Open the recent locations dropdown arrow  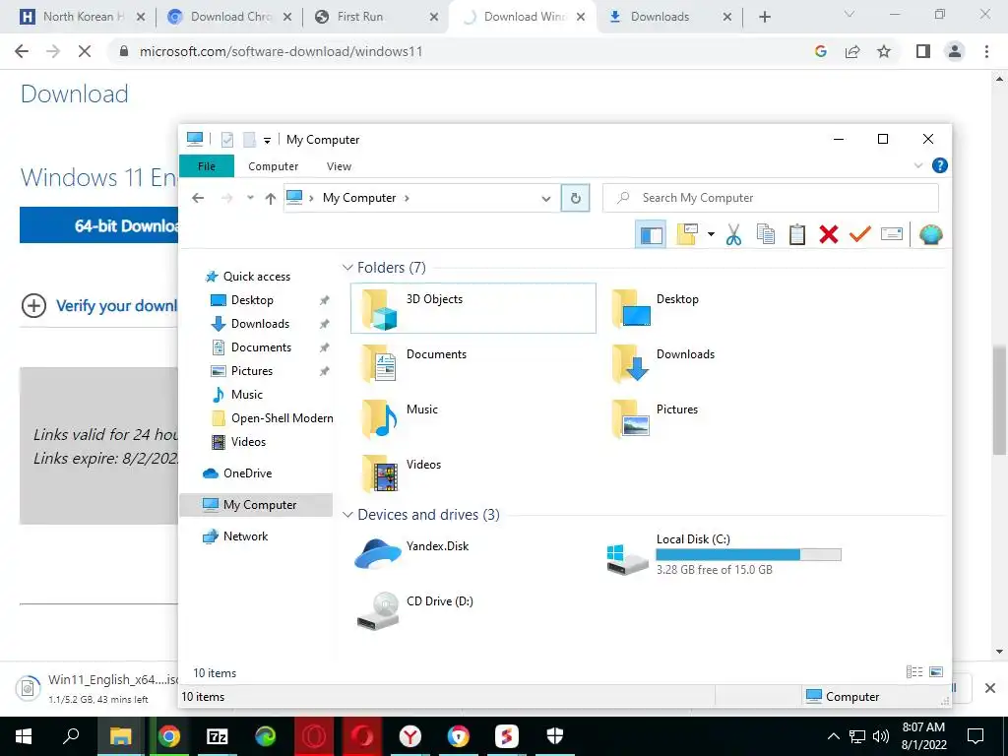point(250,198)
